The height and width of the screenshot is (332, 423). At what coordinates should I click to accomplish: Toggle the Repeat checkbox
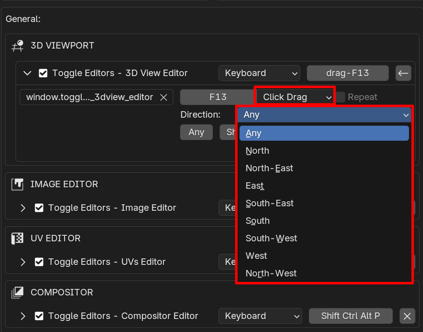coord(340,97)
